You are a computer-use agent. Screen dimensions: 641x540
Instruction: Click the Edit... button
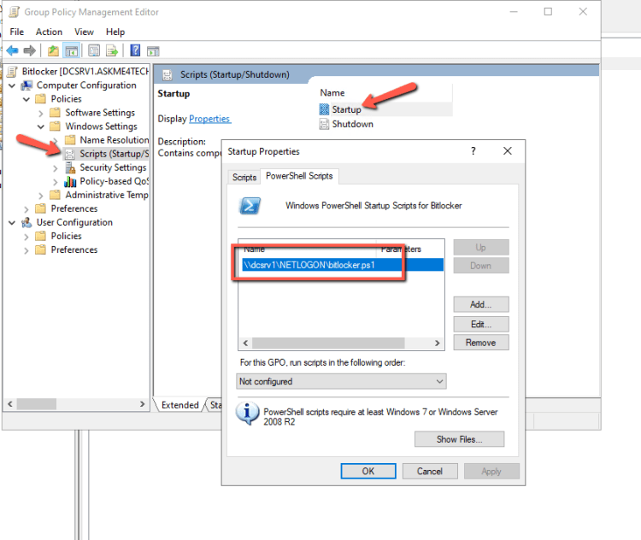click(x=481, y=324)
